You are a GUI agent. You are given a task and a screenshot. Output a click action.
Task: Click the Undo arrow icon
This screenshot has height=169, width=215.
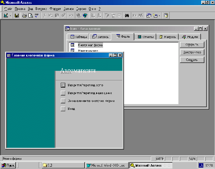pos(71,16)
